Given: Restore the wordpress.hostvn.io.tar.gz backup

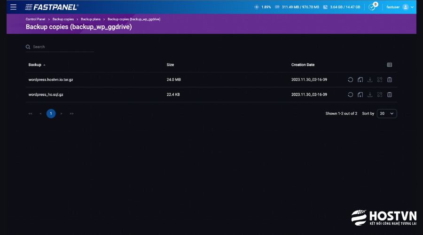Looking at the screenshot, I should (350, 79).
